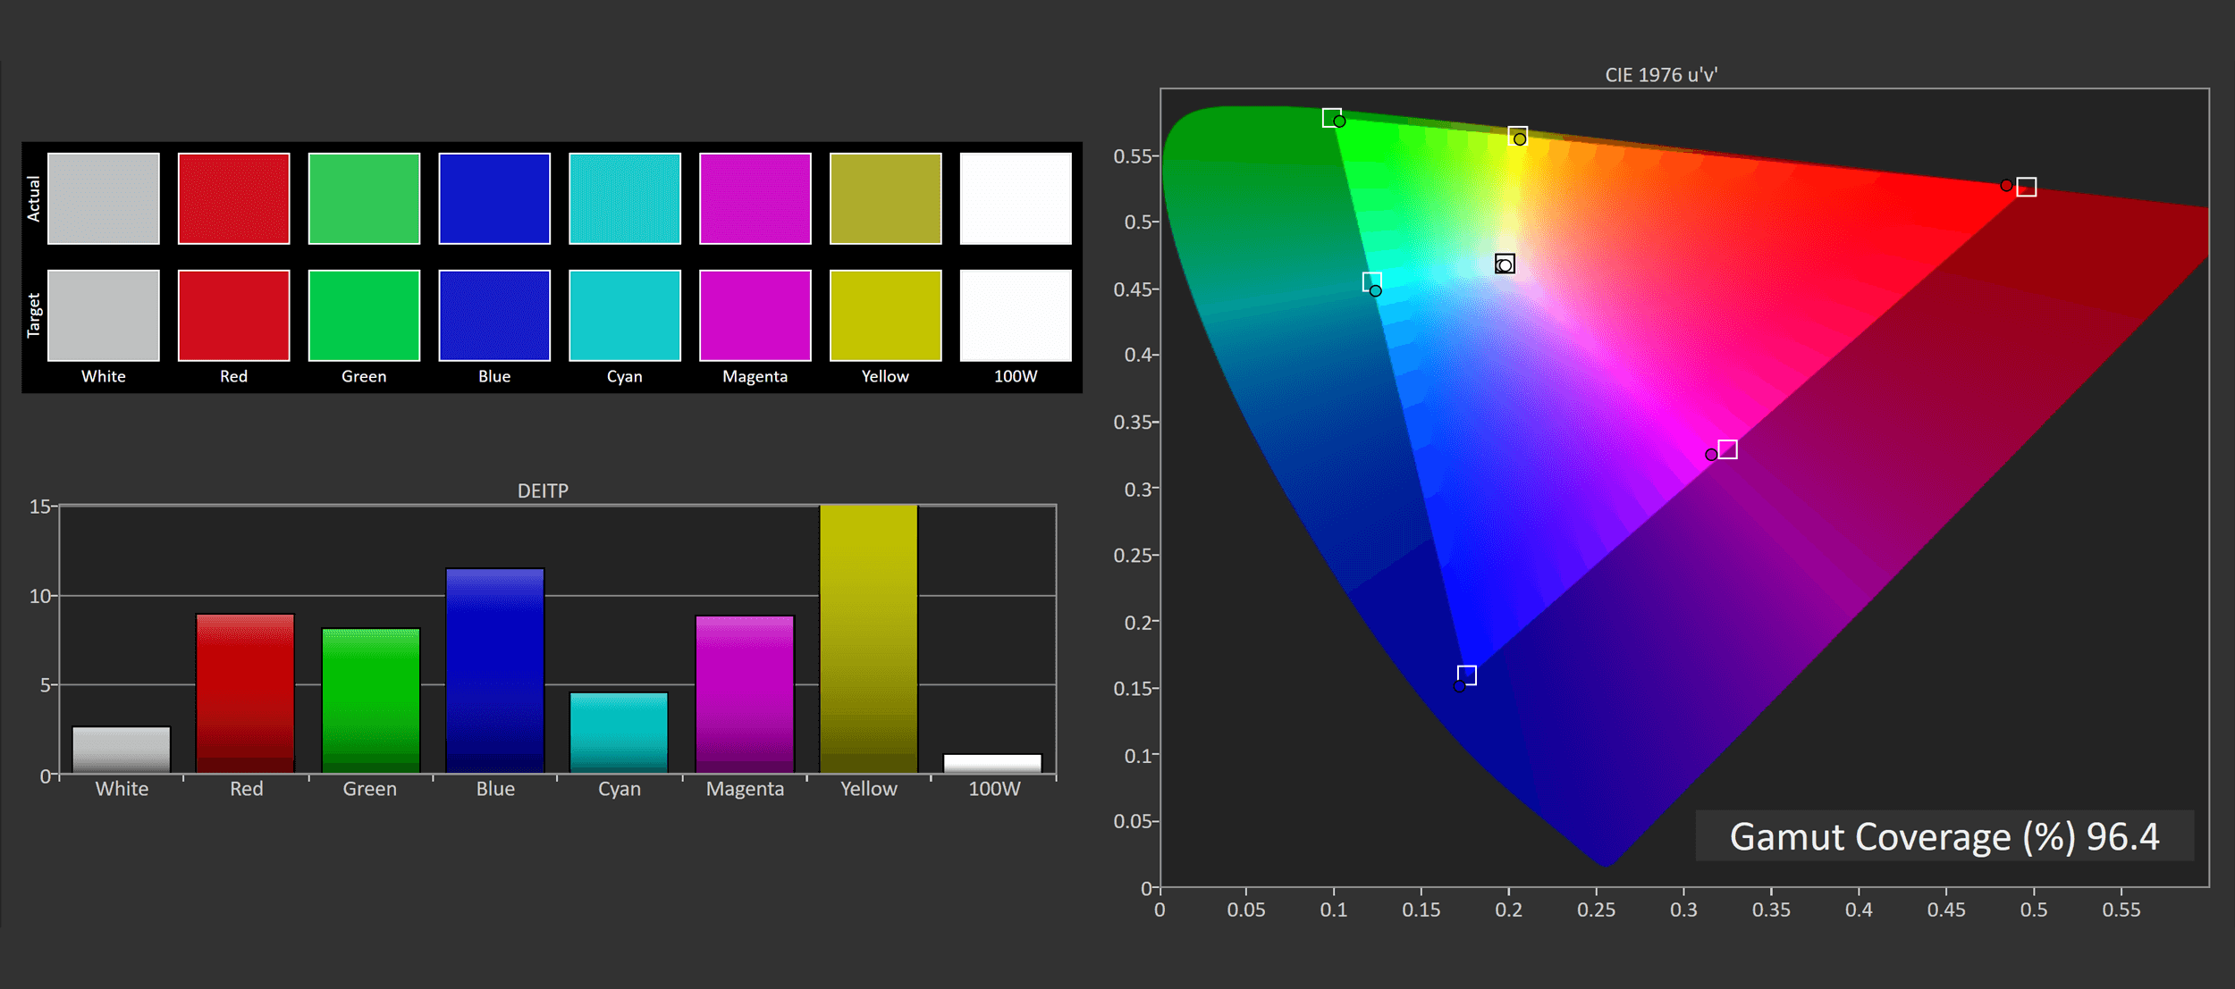Screen dimensions: 2235x989
Task: Click the Yellow bar in DEITP chart
Action: pyautogui.click(x=868, y=639)
